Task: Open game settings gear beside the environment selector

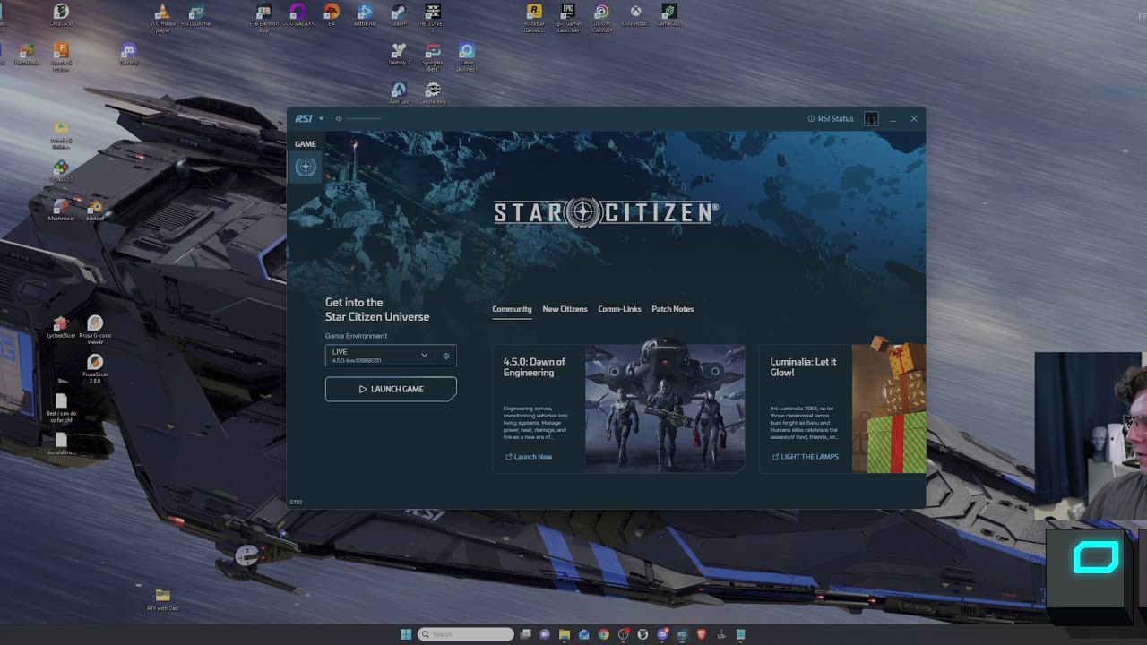Action: pos(446,356)
